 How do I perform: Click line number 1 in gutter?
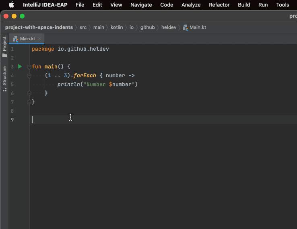pyautogui.click(x=12, y=49)
